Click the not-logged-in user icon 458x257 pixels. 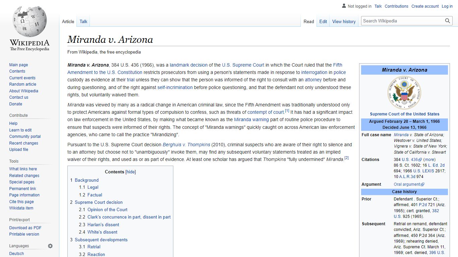(344, 6)
